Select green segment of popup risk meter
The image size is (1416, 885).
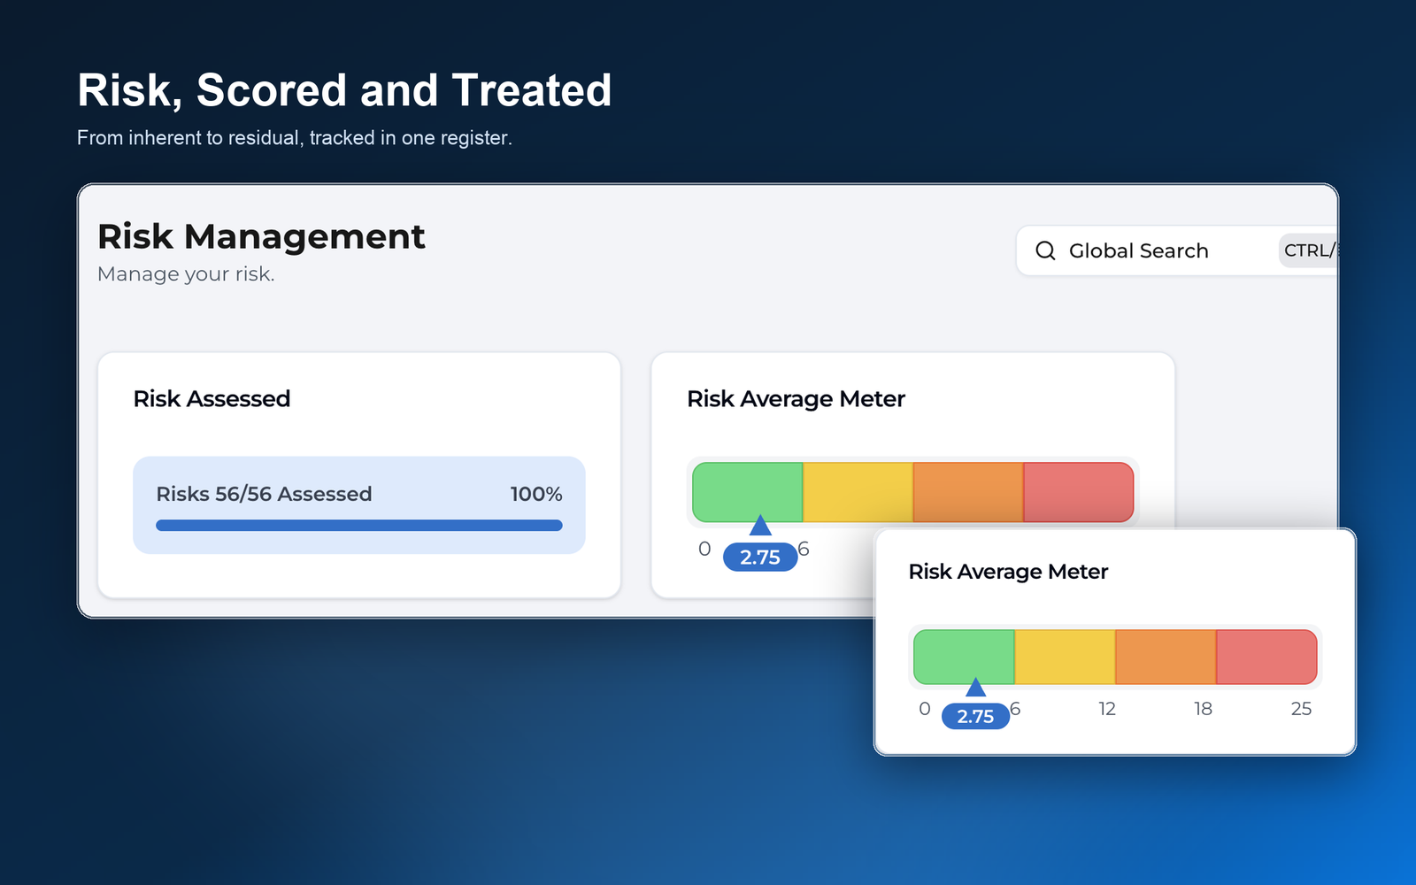coord(964,657)
